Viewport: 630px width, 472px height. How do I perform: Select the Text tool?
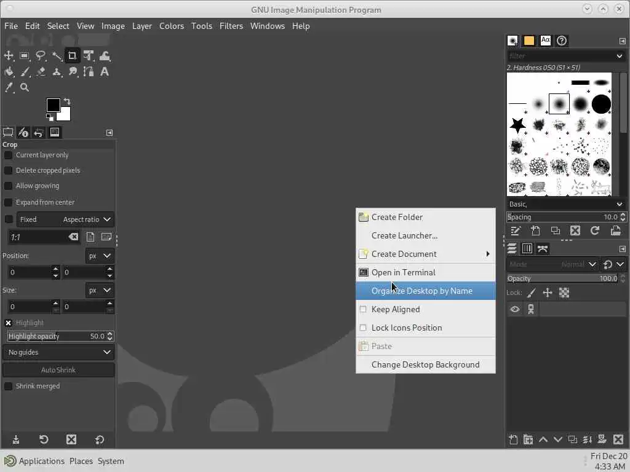tap(105, 72)
